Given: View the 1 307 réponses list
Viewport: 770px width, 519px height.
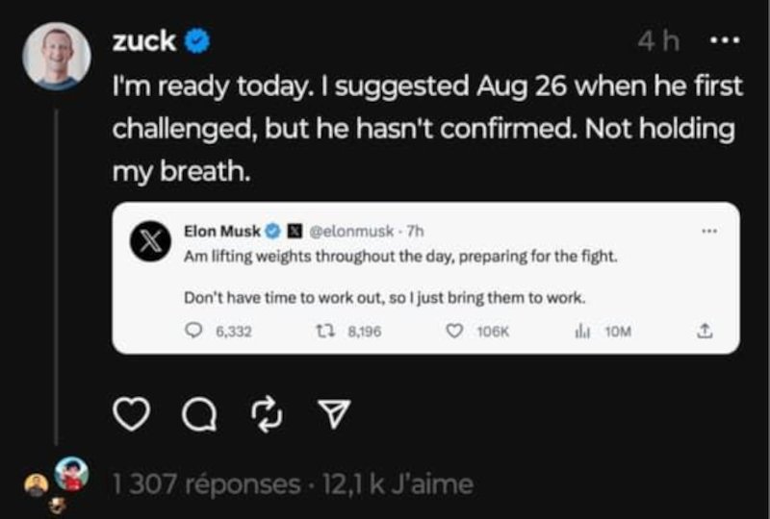Looking at the screenshot, I should click(x=206, y=484).
